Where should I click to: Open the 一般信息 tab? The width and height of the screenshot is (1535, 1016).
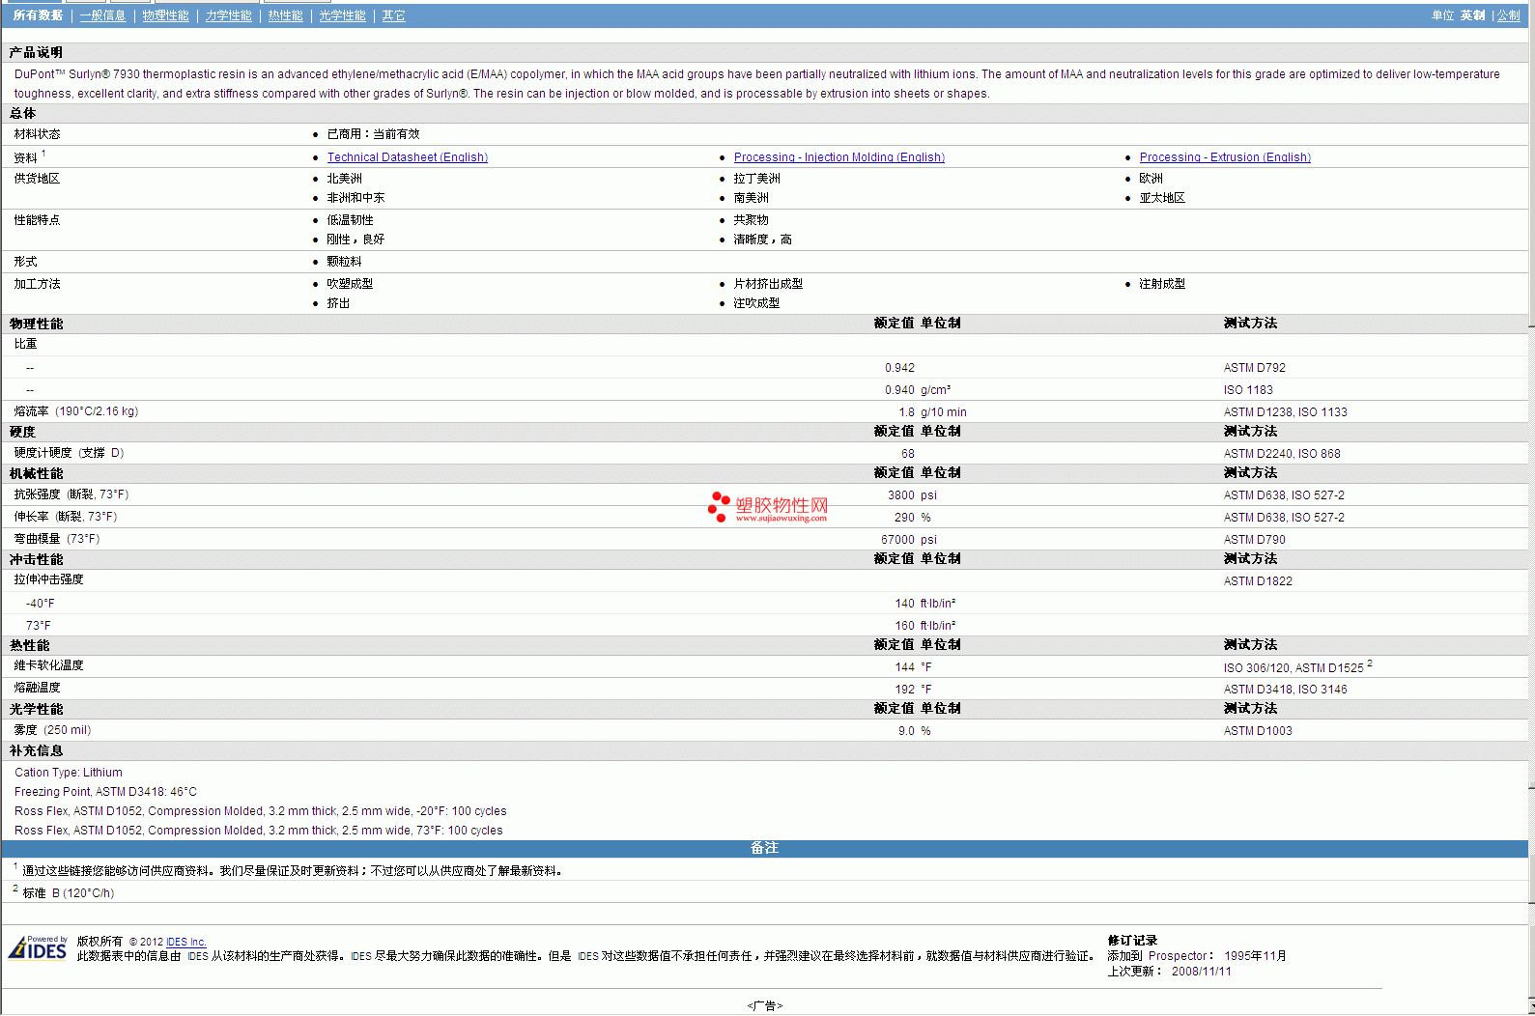point(102,15)
